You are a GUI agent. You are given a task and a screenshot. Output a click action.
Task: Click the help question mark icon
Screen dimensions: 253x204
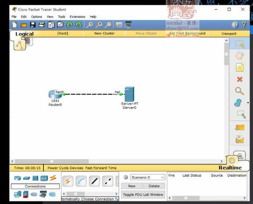click(244, 25)
